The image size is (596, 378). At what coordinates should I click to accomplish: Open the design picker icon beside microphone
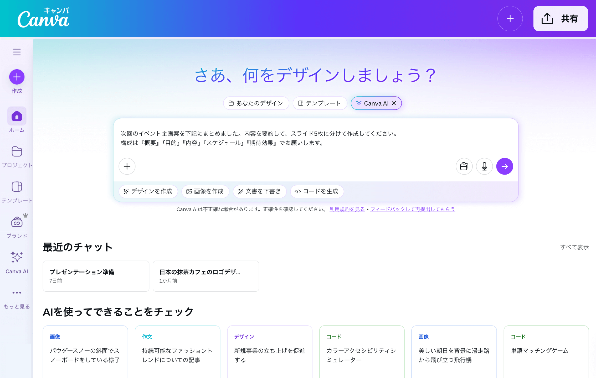click(x=464, y=166)
